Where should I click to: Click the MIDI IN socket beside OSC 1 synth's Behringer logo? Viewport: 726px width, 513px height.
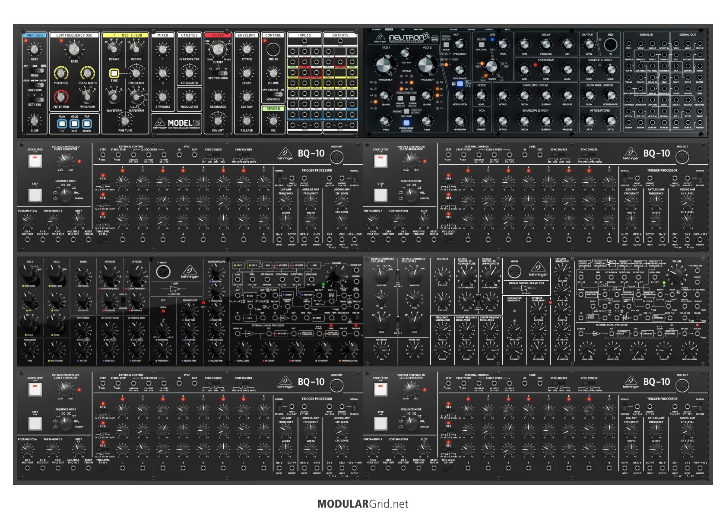[163, 272]
